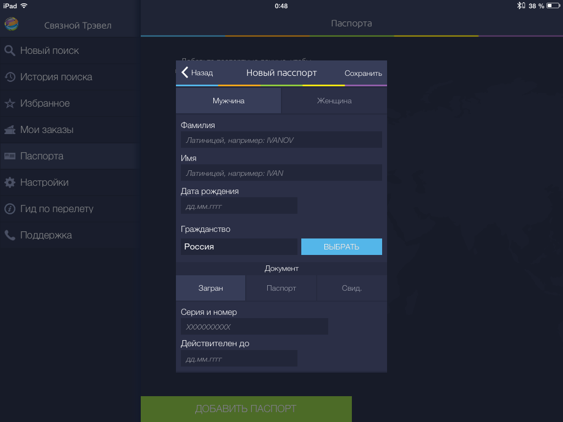Tap the battery indicator icon
The image size is (563, 422).
[553, 5]
